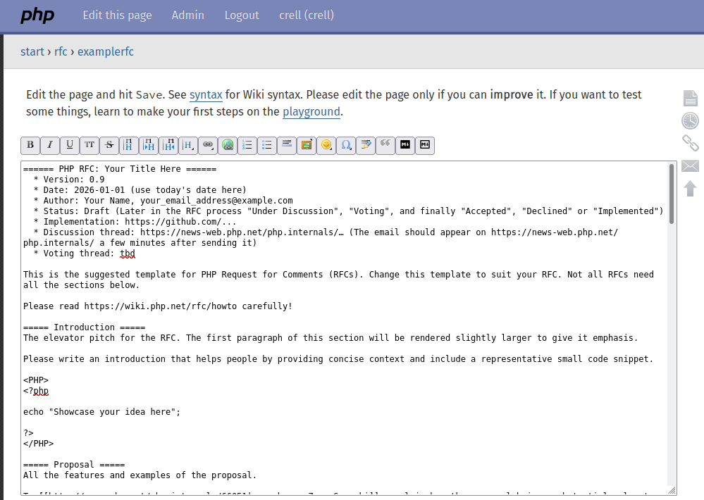Open the Edit this page menu item

[117, 15]
